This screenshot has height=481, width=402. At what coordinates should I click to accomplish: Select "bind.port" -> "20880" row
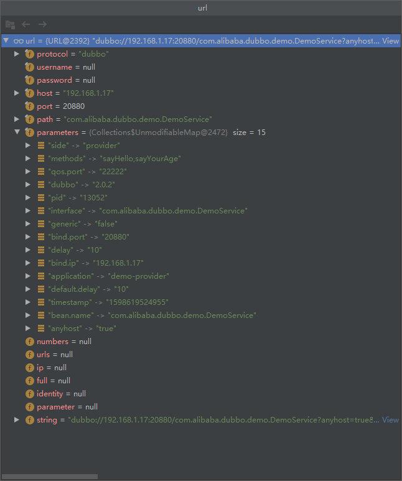click(x=201, y=237)
